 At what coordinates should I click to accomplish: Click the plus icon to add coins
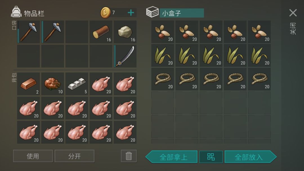click(131, 13)
